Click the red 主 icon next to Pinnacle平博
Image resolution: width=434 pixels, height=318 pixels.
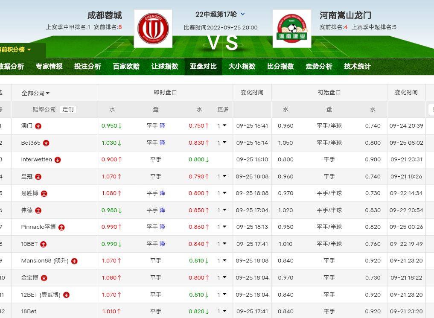pos(61,227)
